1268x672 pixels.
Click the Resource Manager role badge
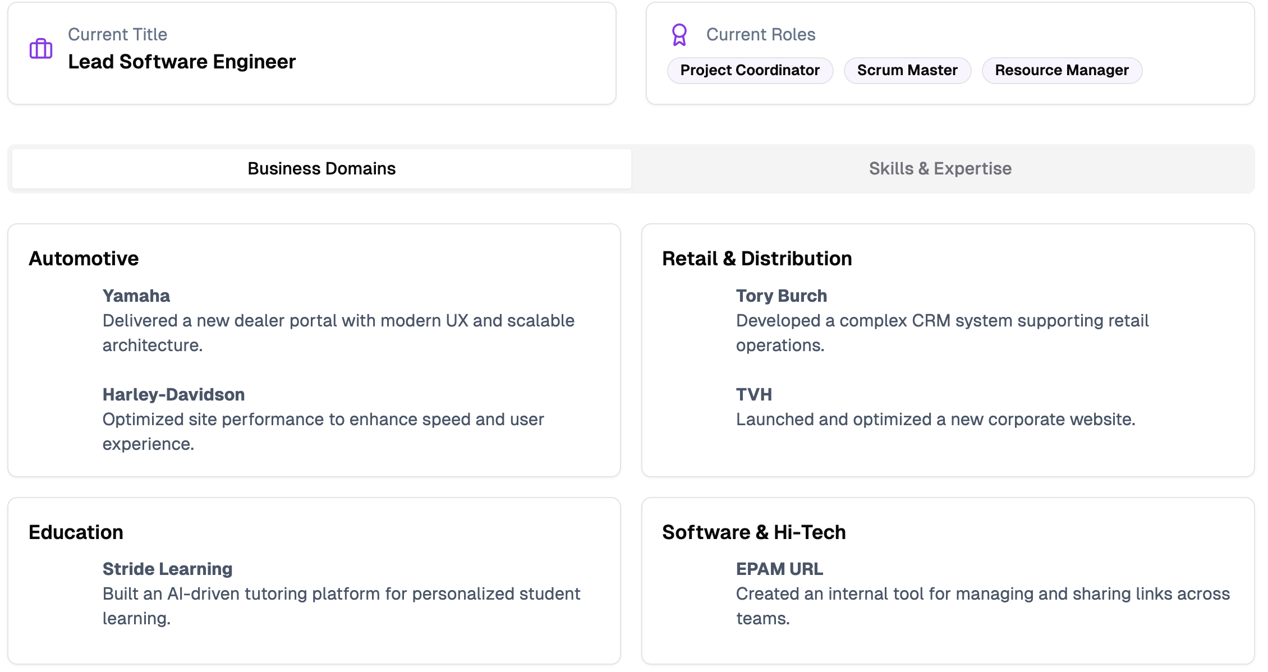[x=1061, y=70]
